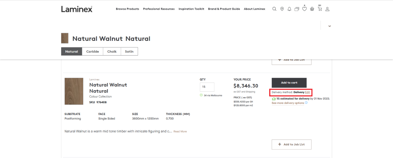393x158 pixels.
Task: Expand the chevron dropdown below header
Action: pos(329,26)
